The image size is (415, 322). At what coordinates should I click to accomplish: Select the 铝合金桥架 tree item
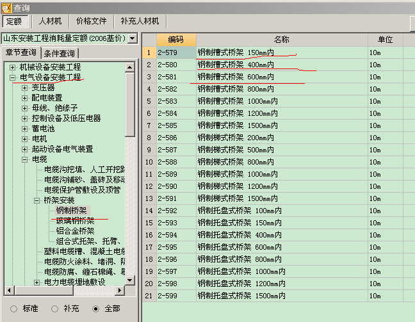[75, 231]
